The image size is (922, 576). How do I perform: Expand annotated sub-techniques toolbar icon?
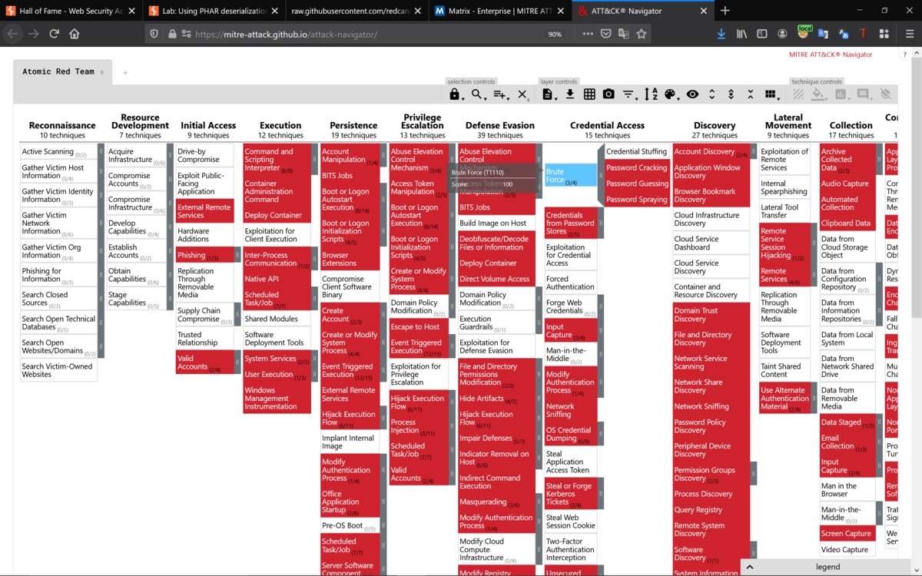click(731, 94)
